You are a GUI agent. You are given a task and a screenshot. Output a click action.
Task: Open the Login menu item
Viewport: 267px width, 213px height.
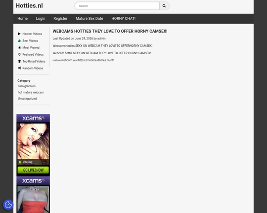41,19
